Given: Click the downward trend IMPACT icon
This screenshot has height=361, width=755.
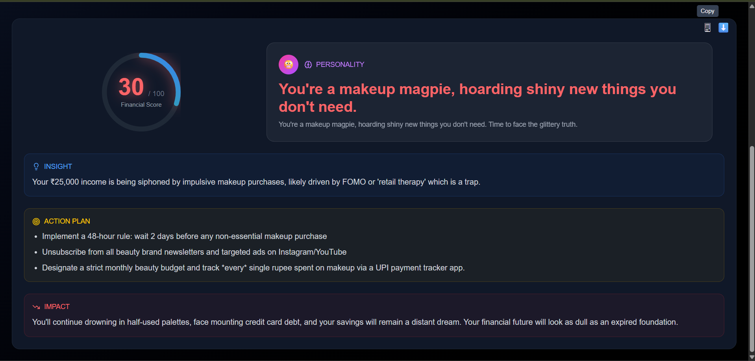Looking at the screenshot, I should coord(36,307).
